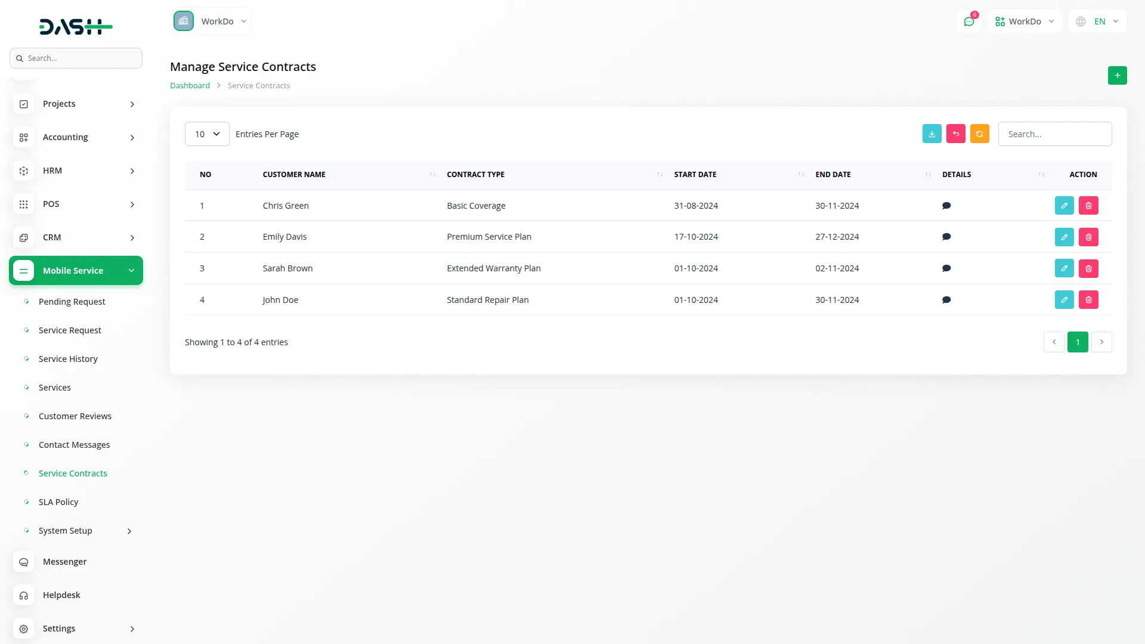Click the edit pencil icon for Chris Green
Screen dimensions: 1145x644
[x=1064, y=205]
